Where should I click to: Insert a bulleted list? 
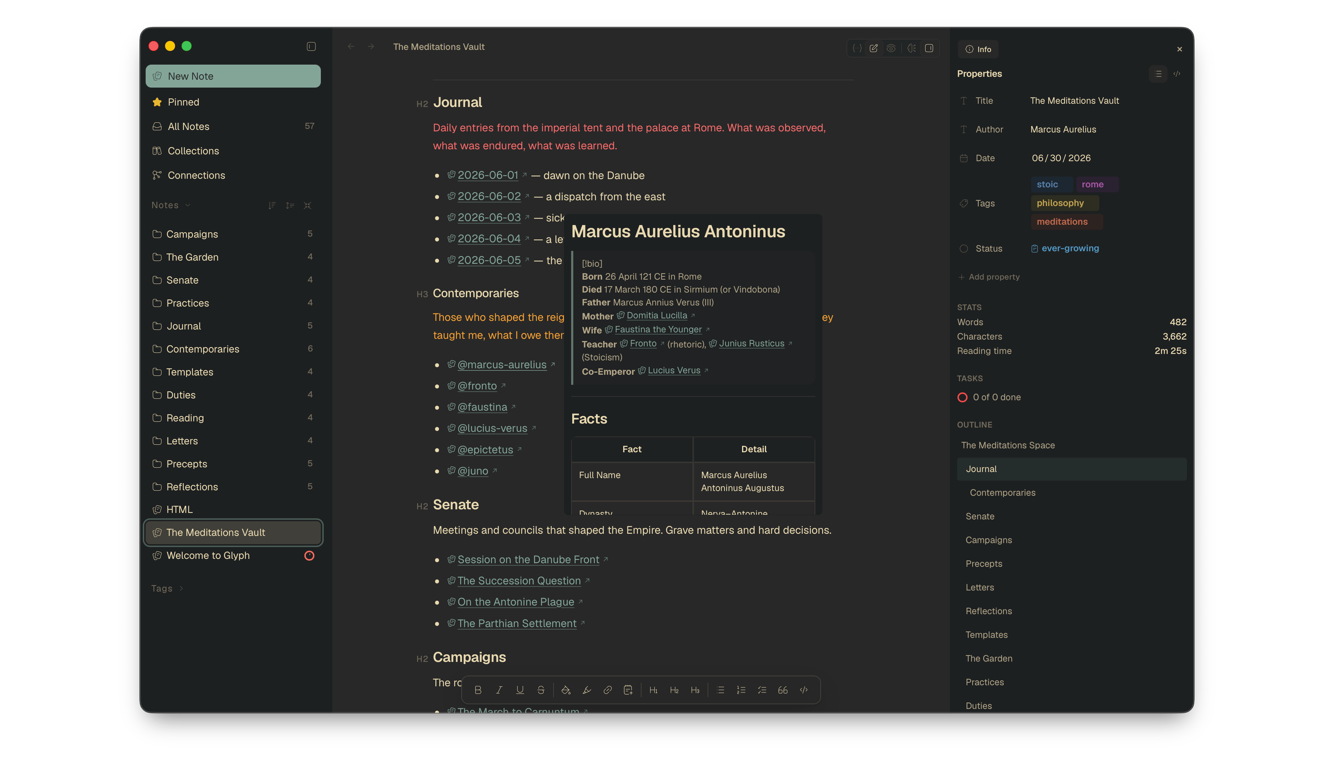pos(720,690)
